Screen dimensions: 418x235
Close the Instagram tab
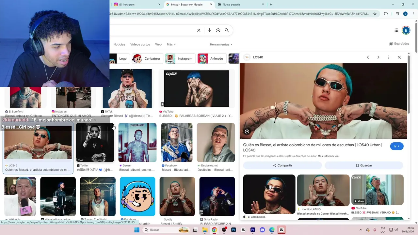[159, 5]
